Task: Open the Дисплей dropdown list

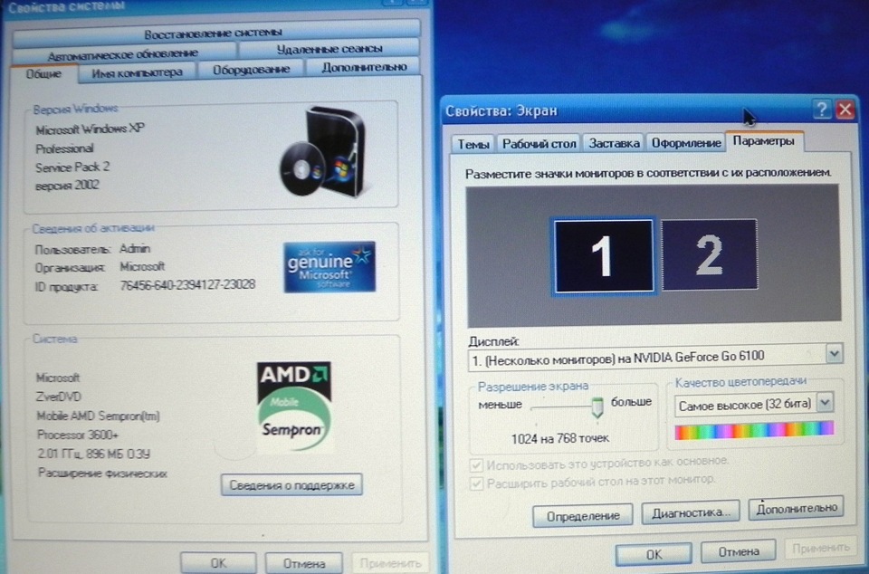Action: [x=834, y=353]
